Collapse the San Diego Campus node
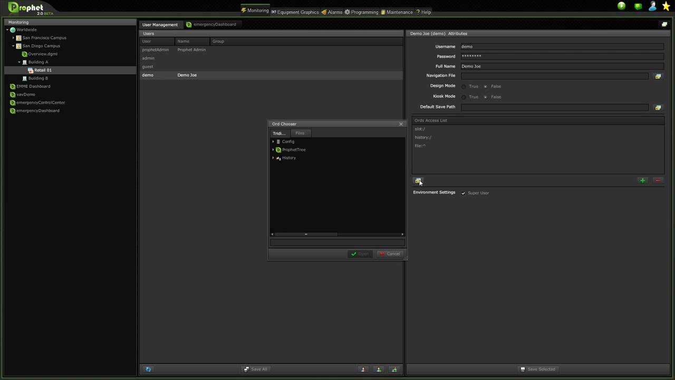The width and height of the screenshot is (675, 380). [13, 46]
